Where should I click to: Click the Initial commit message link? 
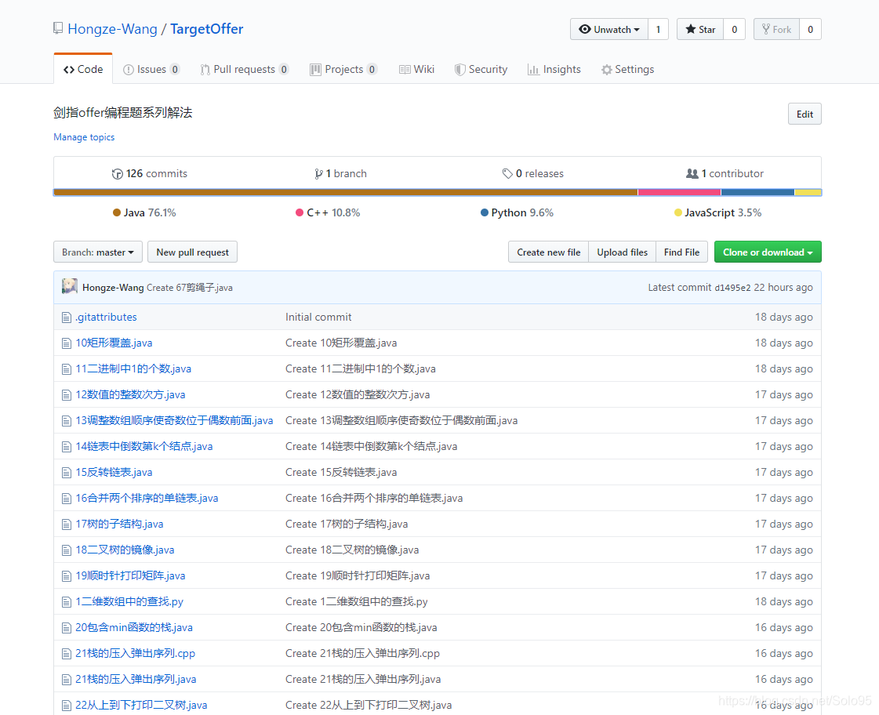[x=318, y=318]
